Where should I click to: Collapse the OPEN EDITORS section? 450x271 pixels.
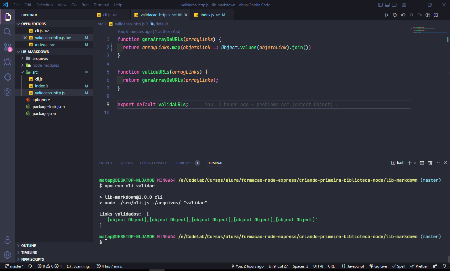(54, 24)
